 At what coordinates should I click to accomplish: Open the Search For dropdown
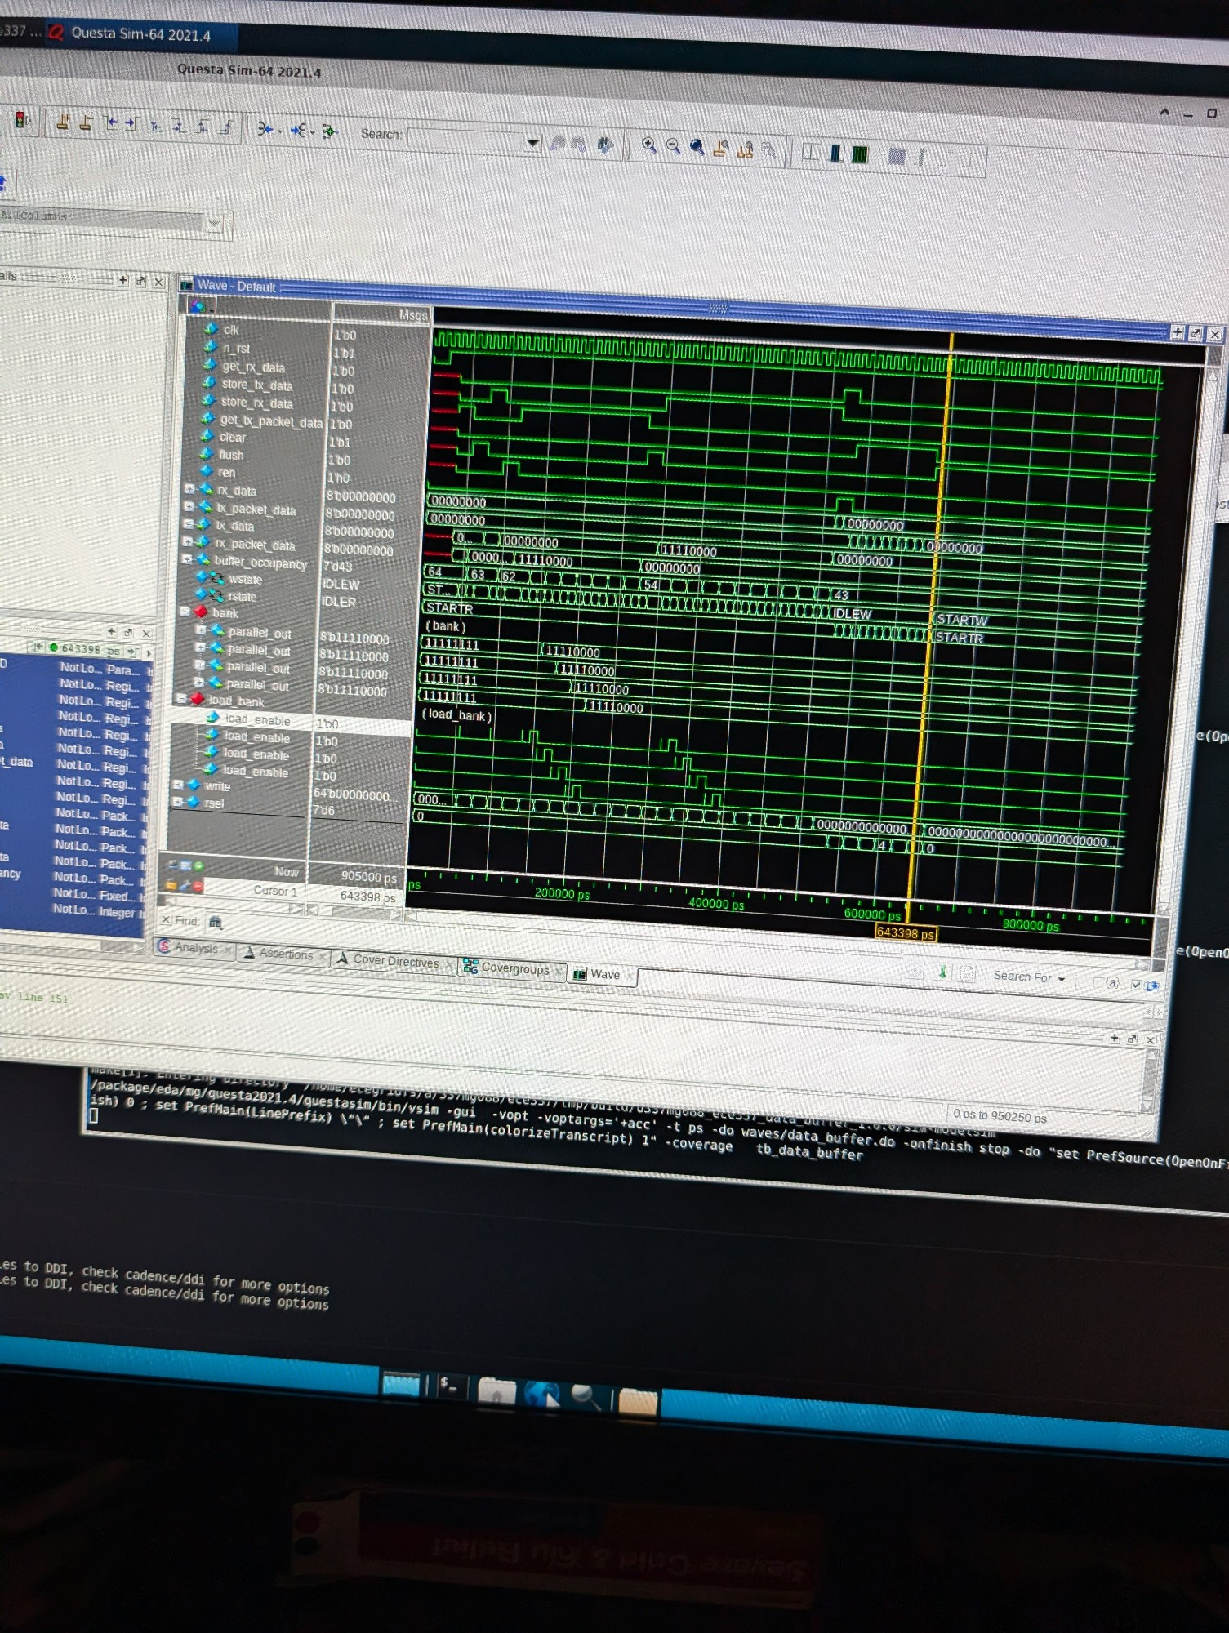coord(1028,977)
